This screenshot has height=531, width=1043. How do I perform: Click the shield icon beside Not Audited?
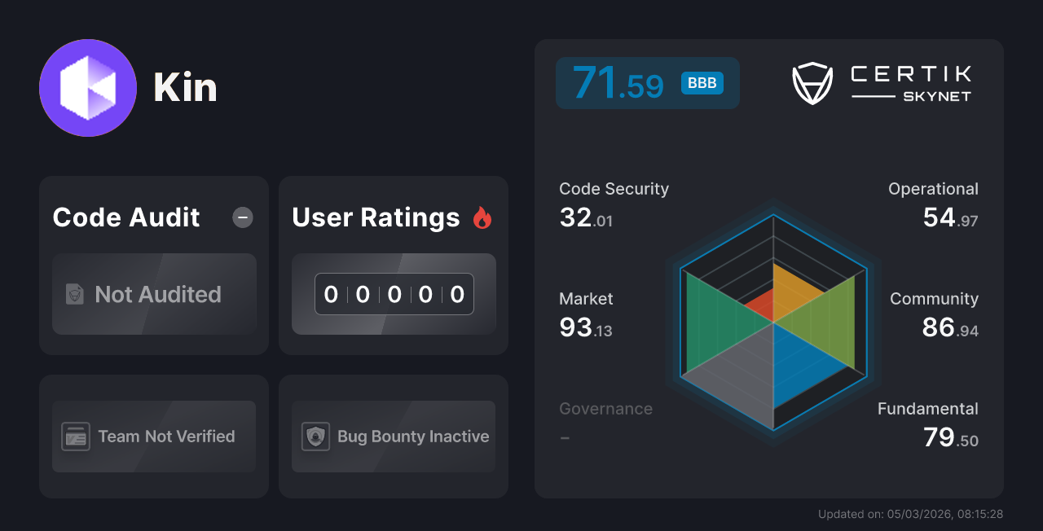point(75,295)
